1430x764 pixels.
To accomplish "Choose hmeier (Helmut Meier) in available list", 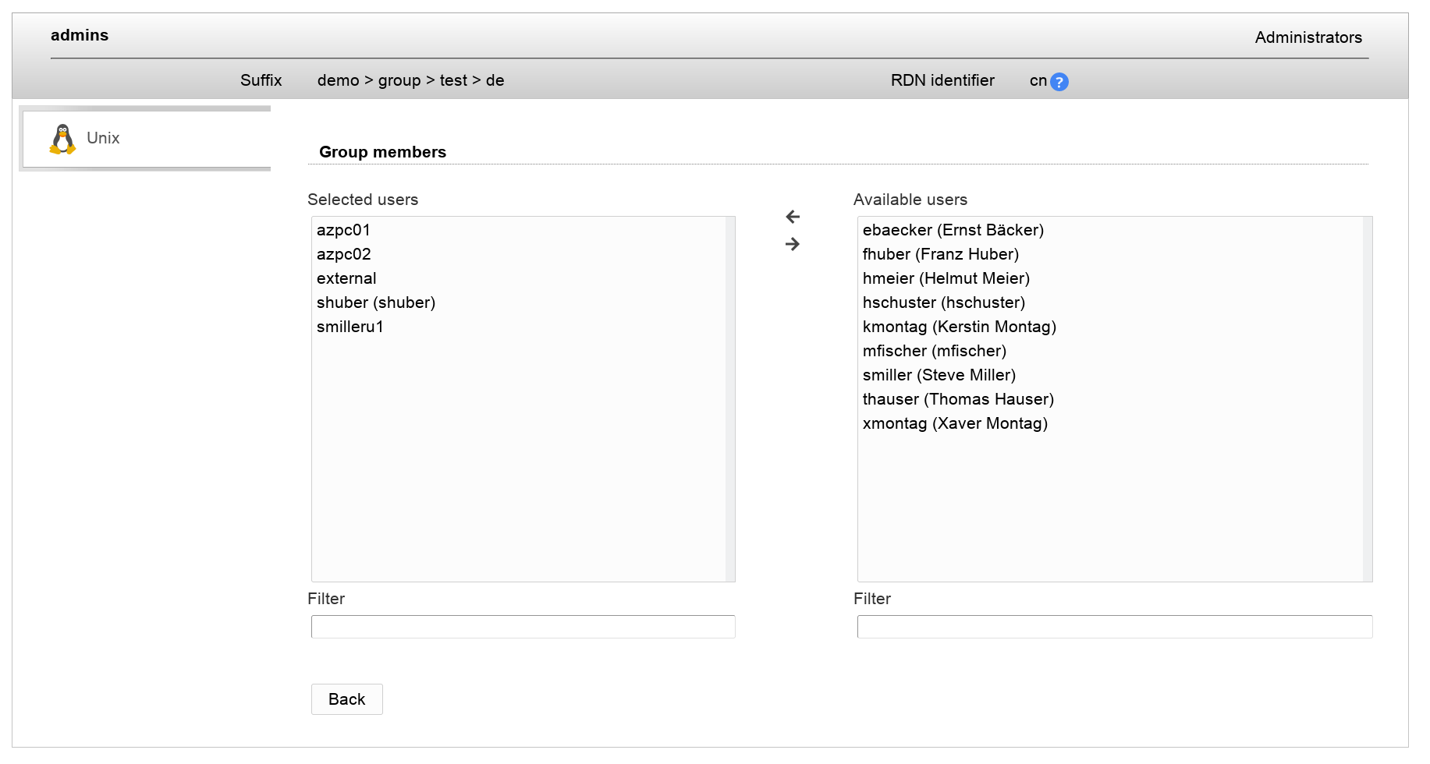I will pyautogui.click(x=946, y=278).
